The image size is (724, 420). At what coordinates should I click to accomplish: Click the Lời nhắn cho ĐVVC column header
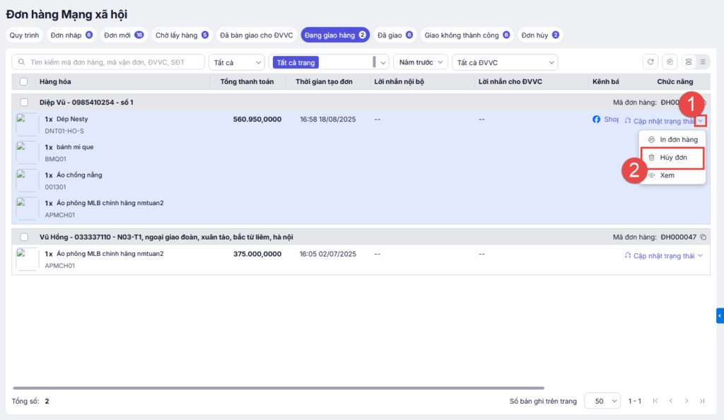pyautogui.click(x=510, y=82)
